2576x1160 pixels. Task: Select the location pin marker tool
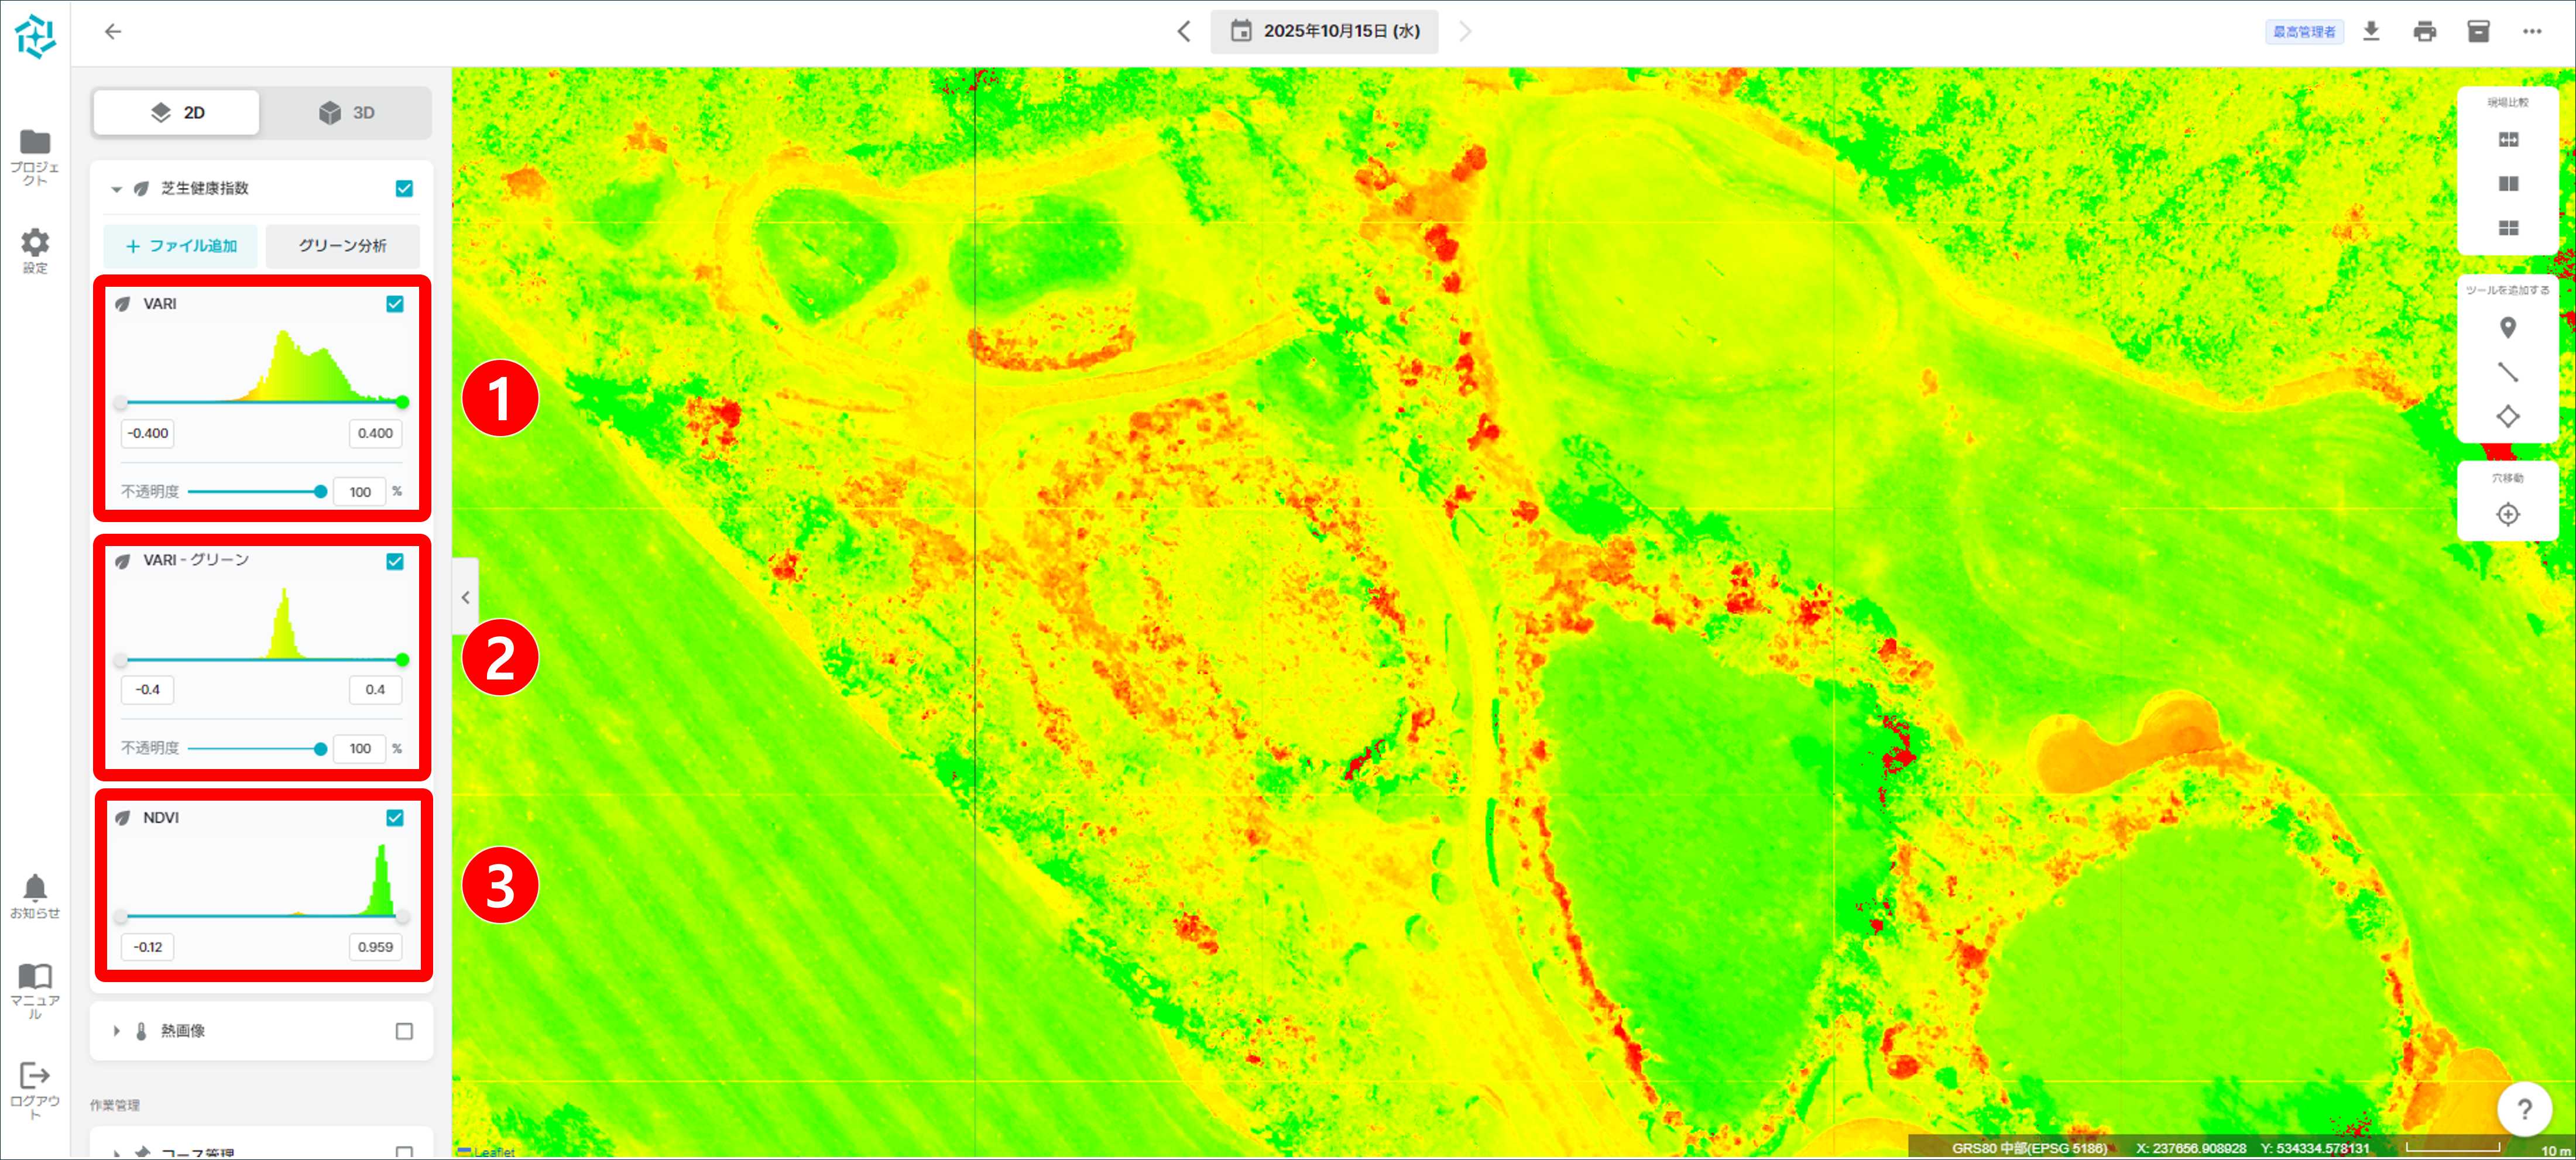click(x=2507, y=328)
